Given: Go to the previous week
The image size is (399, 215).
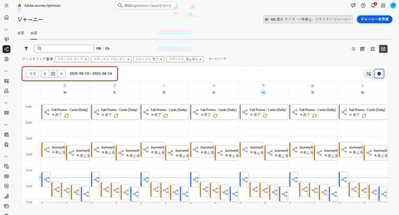Looking at the screenshot, I should coord(45,73).
